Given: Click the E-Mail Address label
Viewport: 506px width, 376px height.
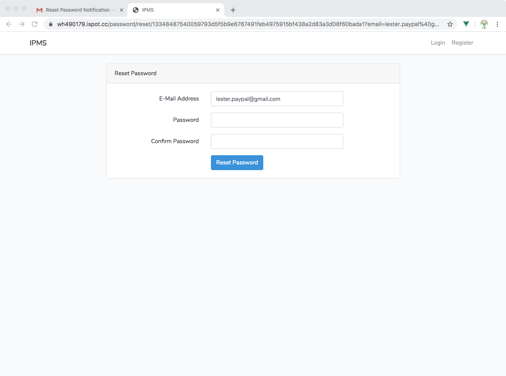Looking at the screenshot, I should click(x=179, y=99).
